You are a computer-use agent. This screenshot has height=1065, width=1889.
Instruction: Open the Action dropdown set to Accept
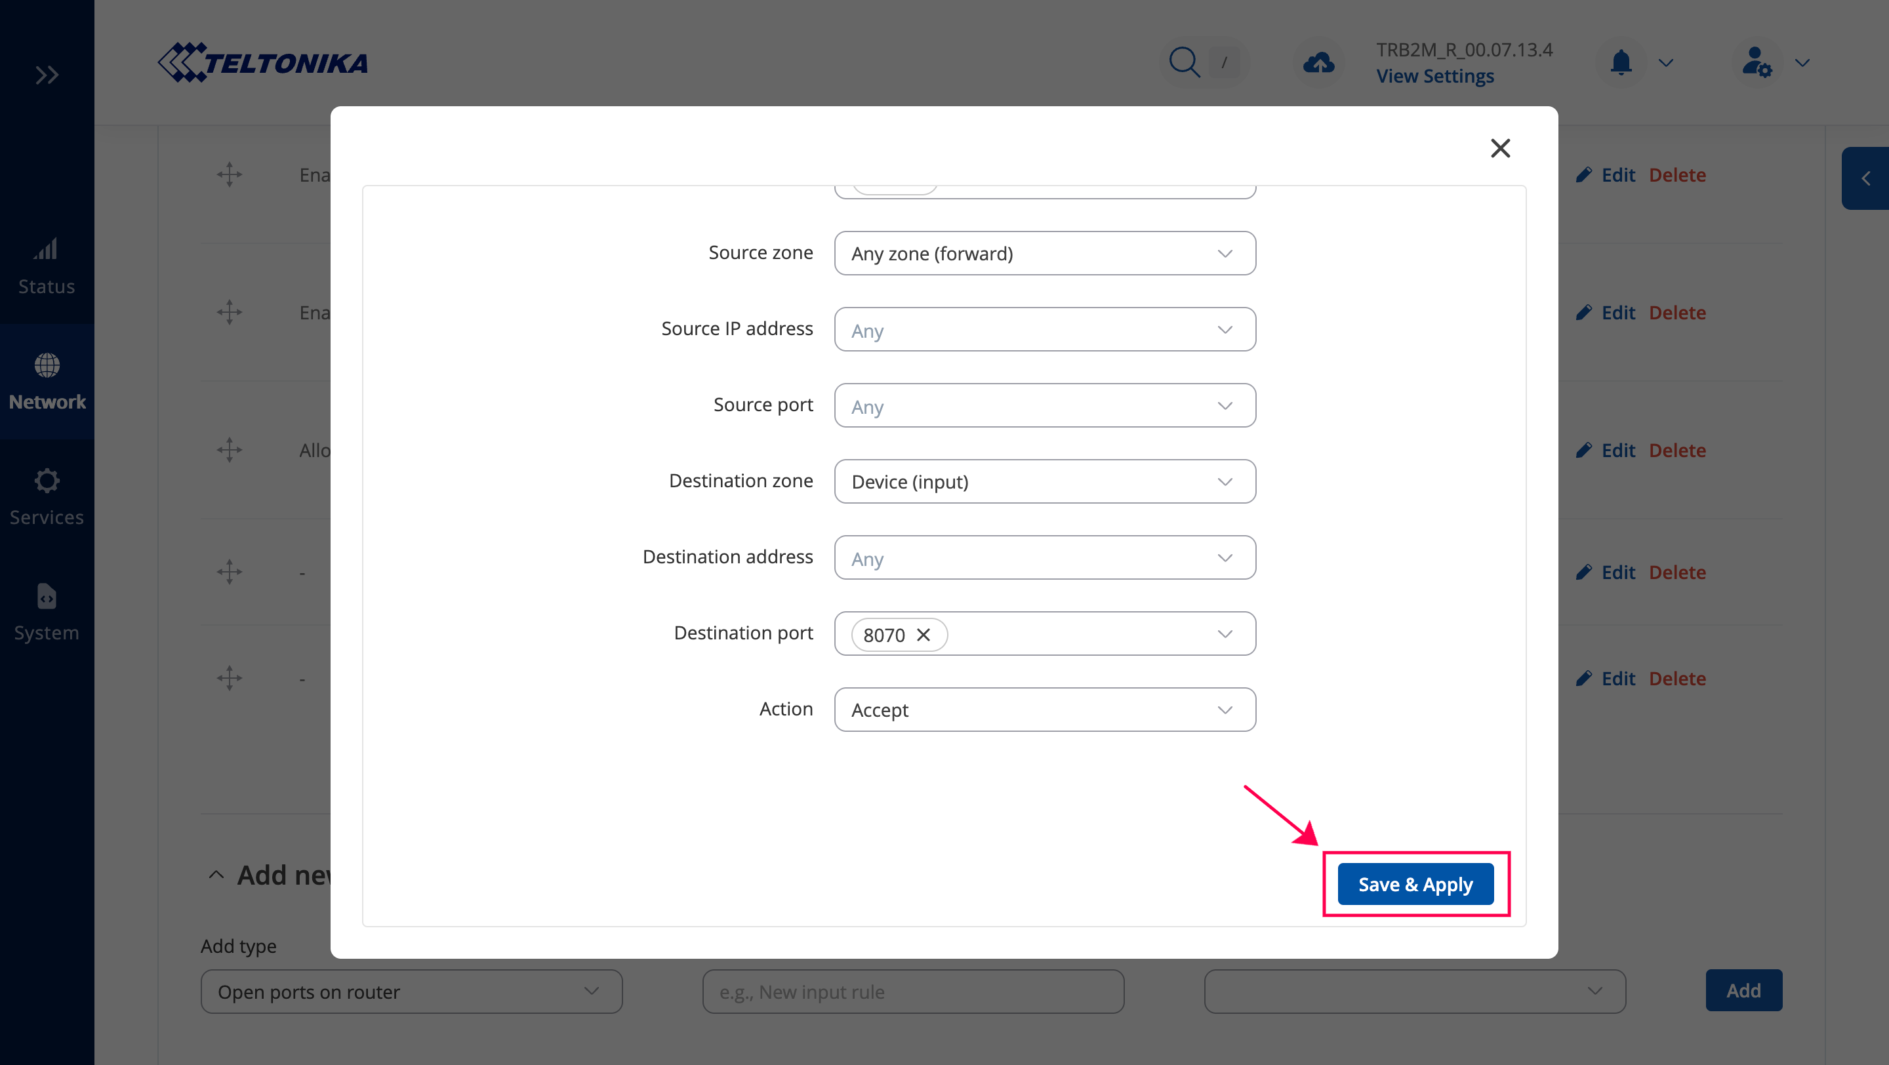click(1044, 710)
